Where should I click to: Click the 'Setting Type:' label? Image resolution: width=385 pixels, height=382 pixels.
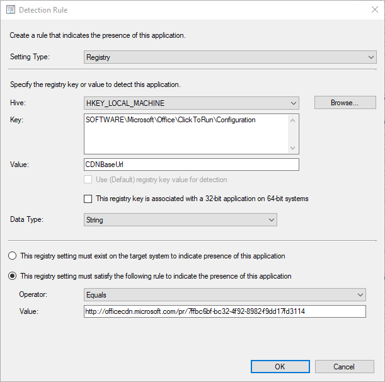(x=30, y=57)
